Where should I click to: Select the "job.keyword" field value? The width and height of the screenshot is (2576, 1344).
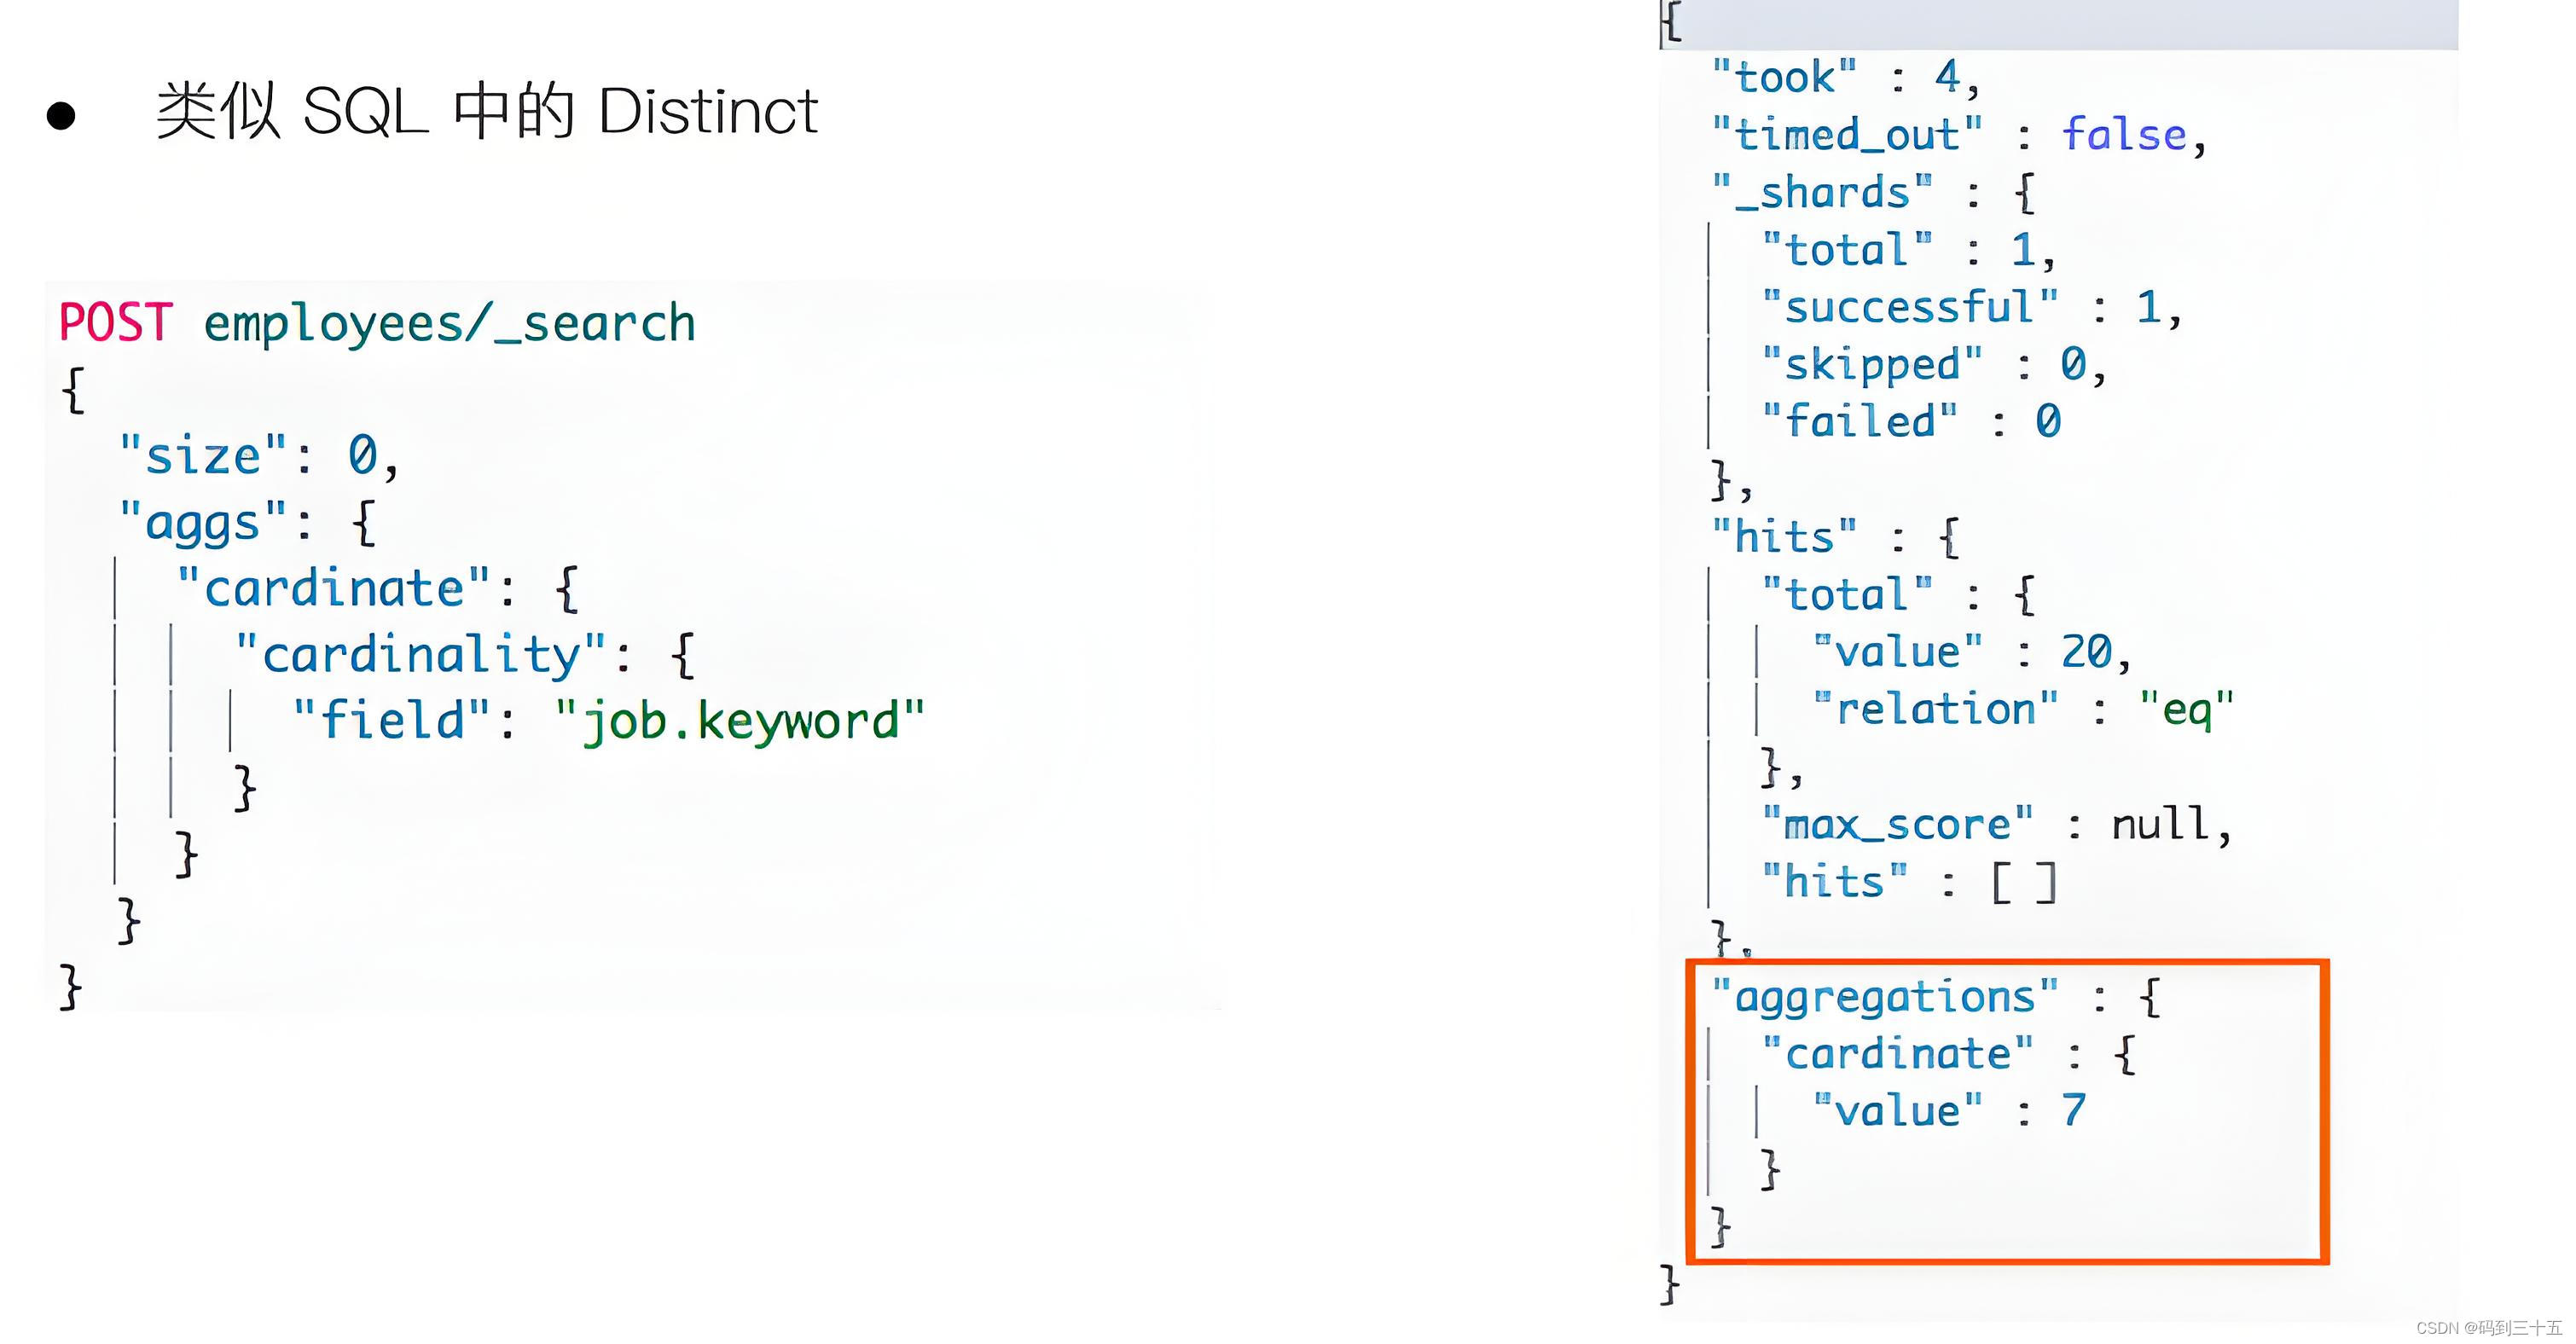pos(740,721)
